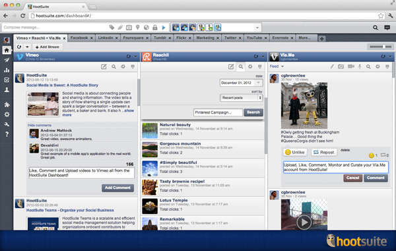Select third profile avatar in picker

[193, 27]
